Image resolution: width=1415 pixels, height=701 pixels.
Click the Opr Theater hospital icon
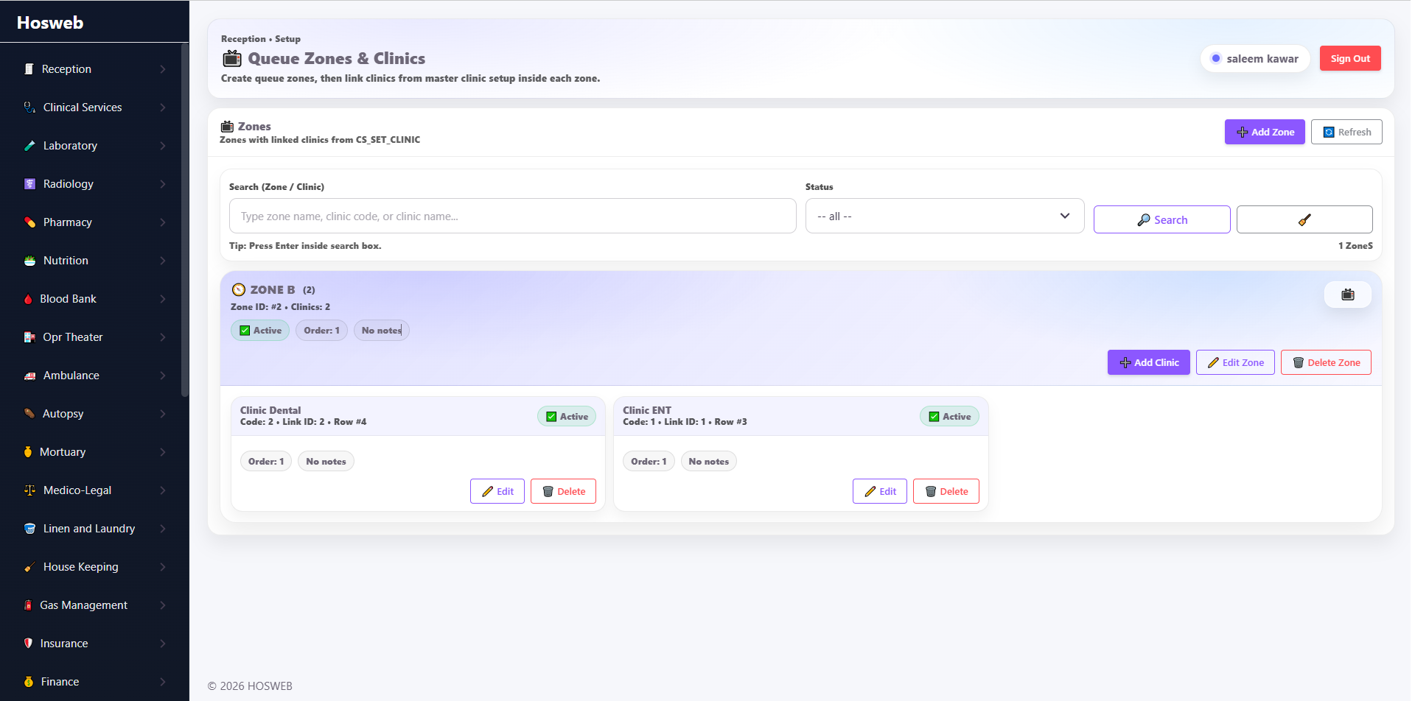click(29, 337)
